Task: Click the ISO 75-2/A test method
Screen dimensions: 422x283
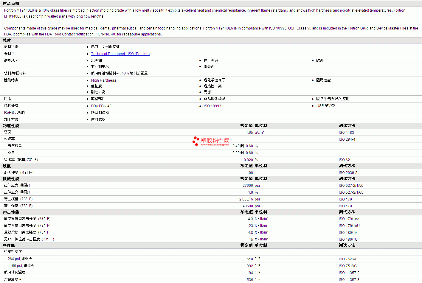Action: coord(347,259)
